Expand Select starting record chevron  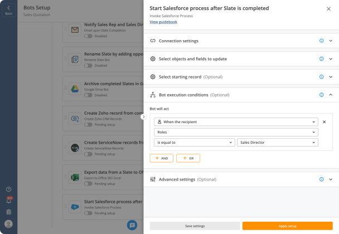pos(331,77)
